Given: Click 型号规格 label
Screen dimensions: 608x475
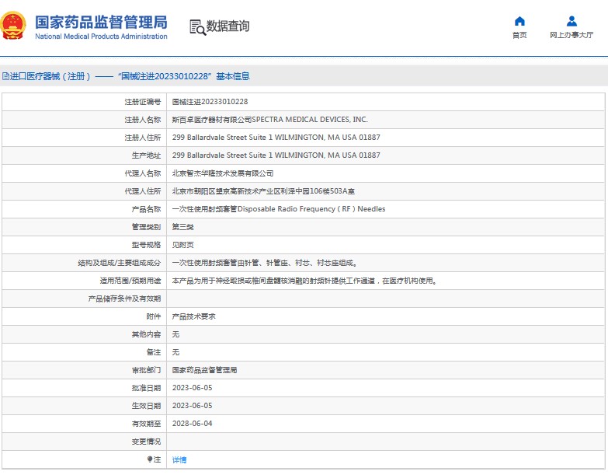Looking at the screenshot, I should tap(146, 245).
